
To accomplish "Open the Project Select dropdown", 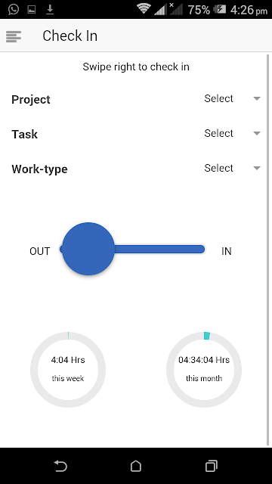I will tap(232, 98).
